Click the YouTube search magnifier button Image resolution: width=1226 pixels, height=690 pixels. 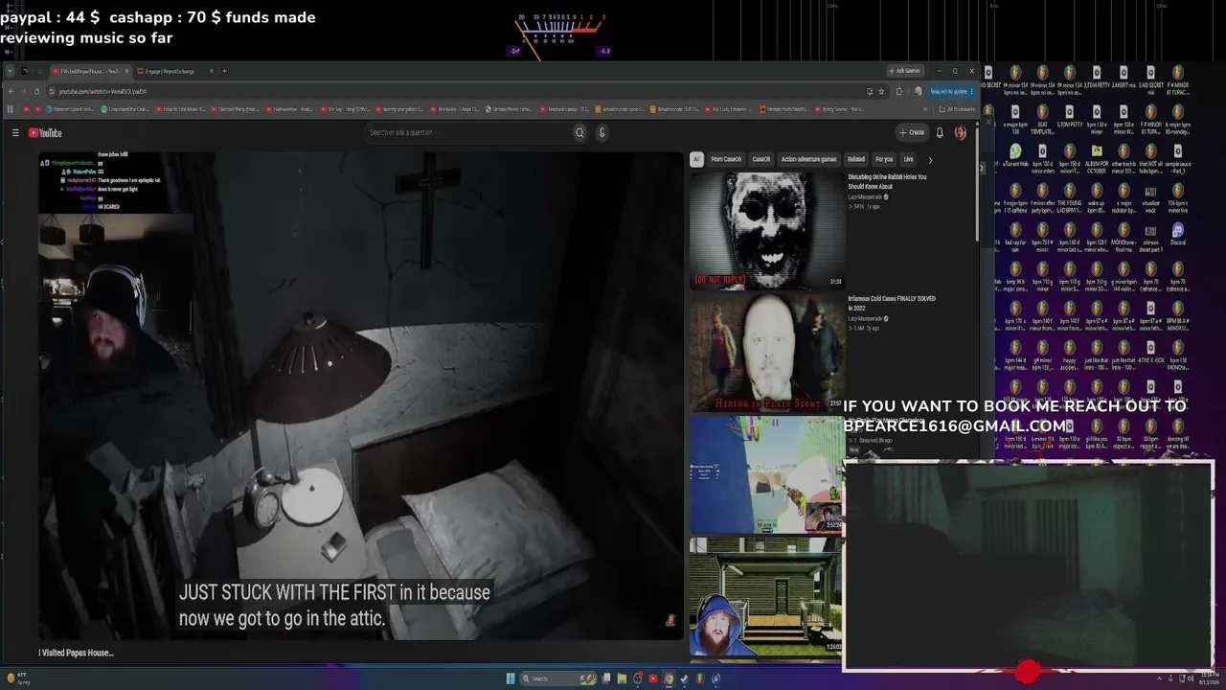point(579,132)
